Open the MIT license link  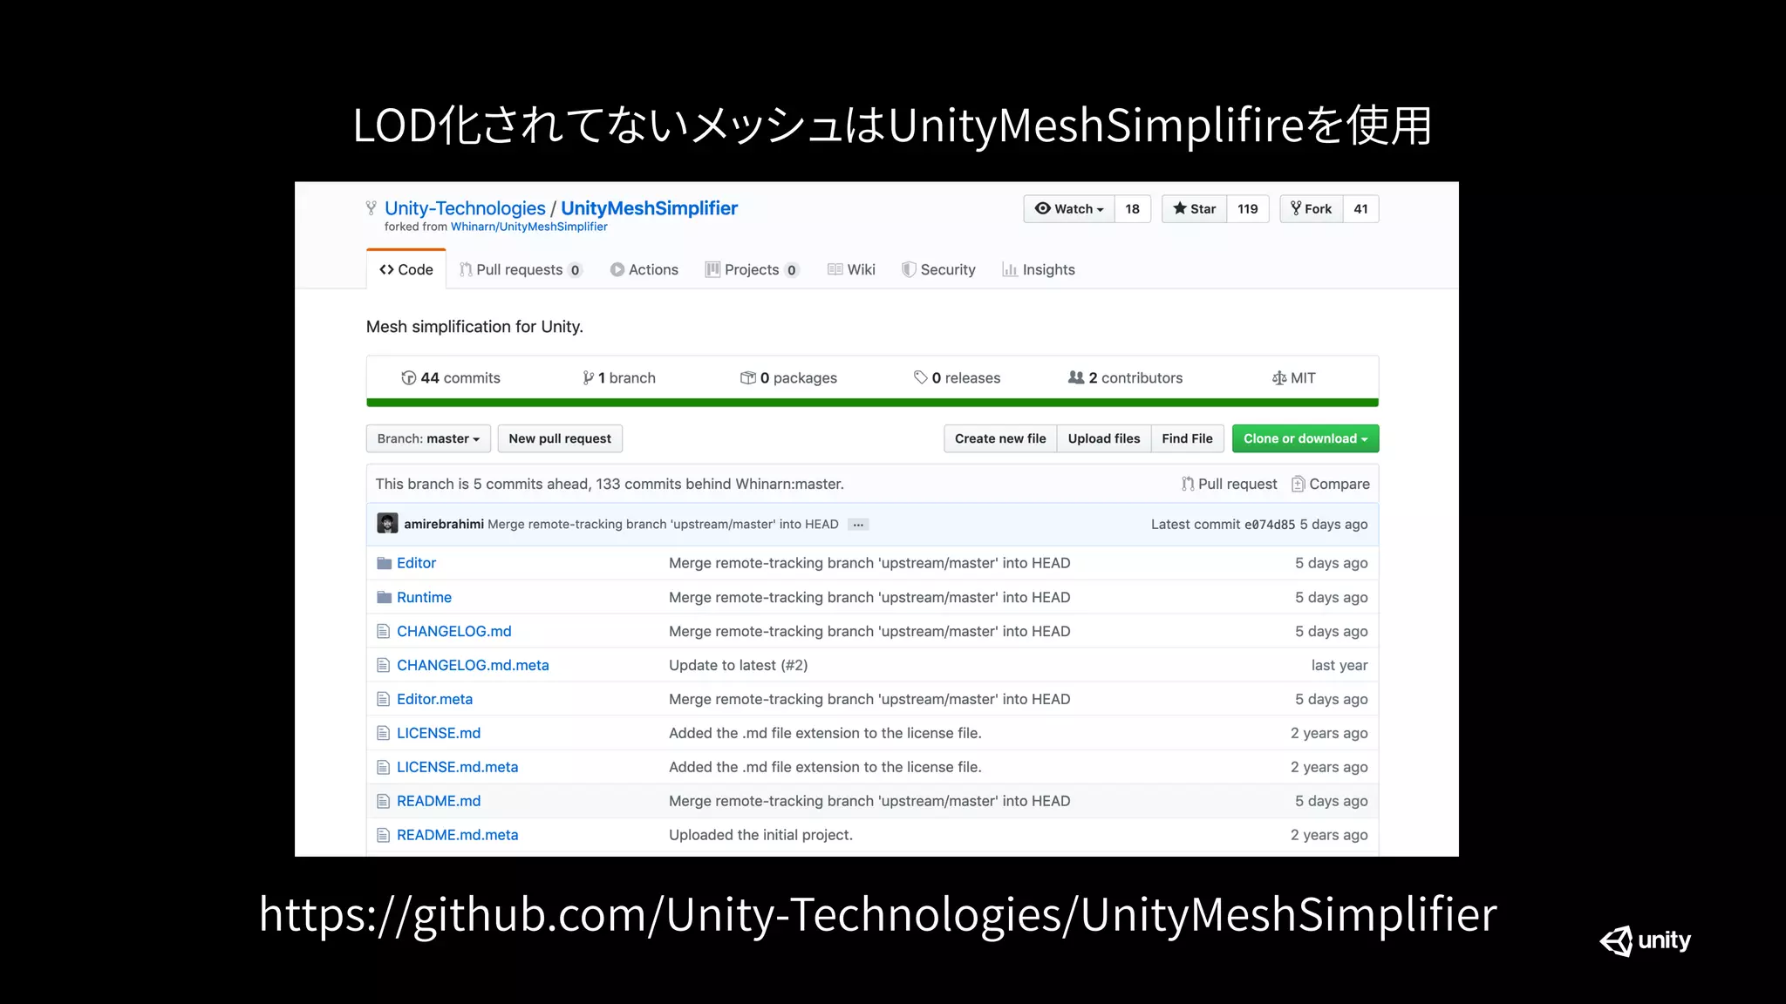coord(1294,377)
